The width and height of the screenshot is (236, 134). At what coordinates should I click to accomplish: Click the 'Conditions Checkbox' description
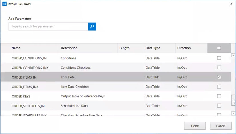pos(76,67)
